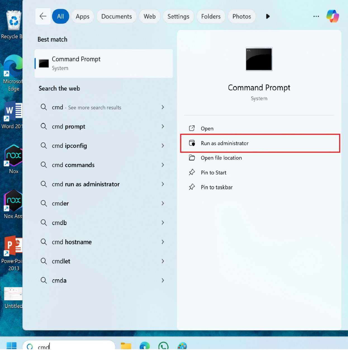
Task: Pin Command Prompt to taskbar
Action: pos(217,187)
